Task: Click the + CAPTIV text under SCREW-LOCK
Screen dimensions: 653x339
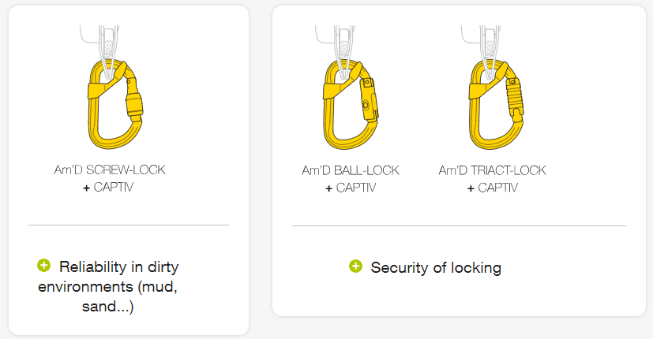Action: [x=108, y=187]
